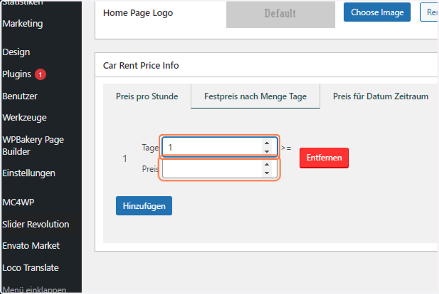Screen dimensions: 439x294
Task: Collapse sidebar via Menü einklappen
Action: [34, 289]
